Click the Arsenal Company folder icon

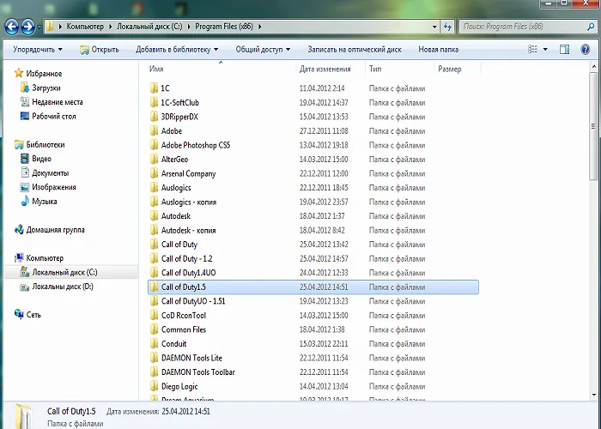click(154, 173)
